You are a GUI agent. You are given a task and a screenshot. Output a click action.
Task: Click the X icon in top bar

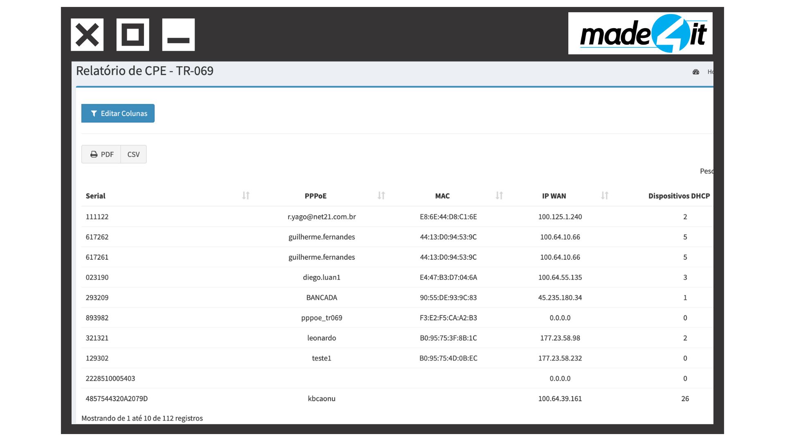87,35
